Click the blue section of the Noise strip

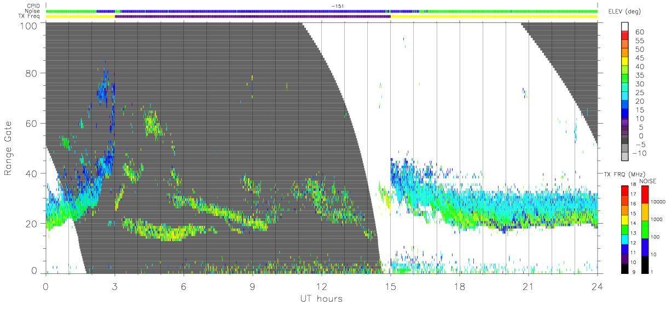(253, 11)
